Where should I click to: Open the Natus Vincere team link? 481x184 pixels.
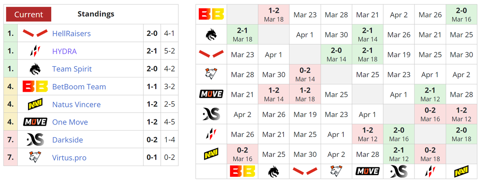coord(76,105)
